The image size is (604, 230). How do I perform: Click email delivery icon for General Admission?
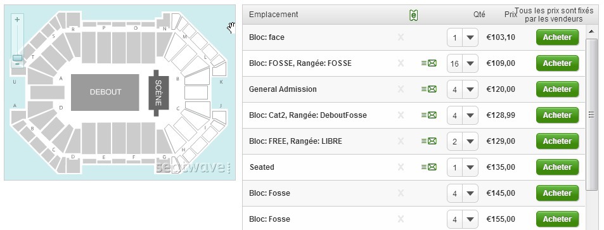point(429,89)
